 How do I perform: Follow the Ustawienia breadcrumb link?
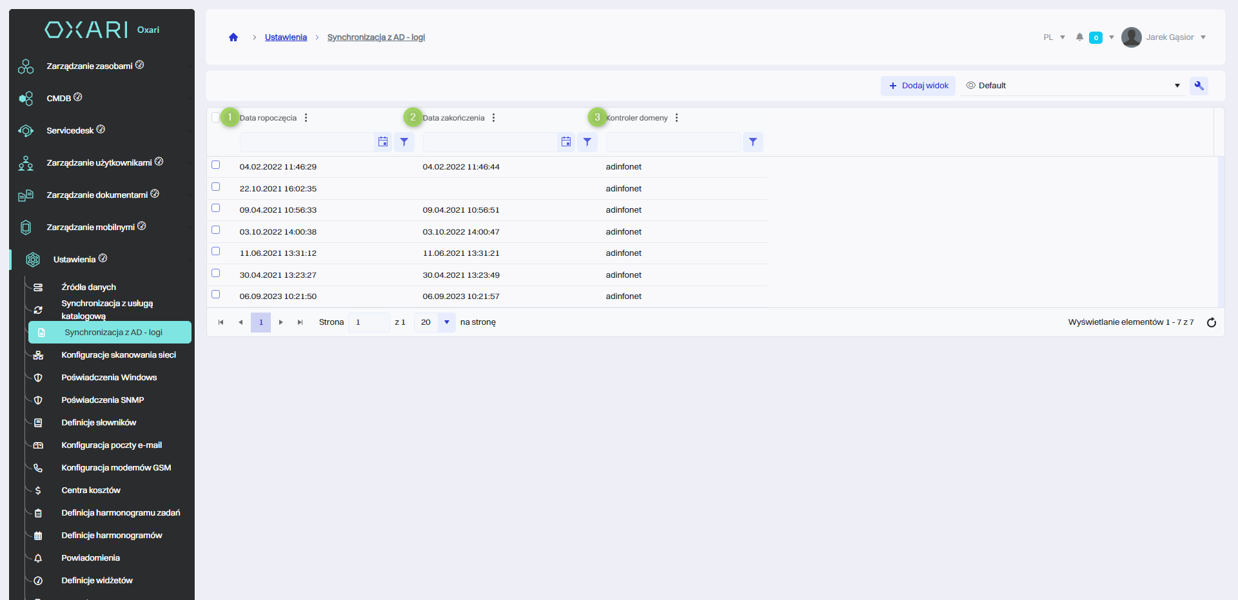[286, 37]
